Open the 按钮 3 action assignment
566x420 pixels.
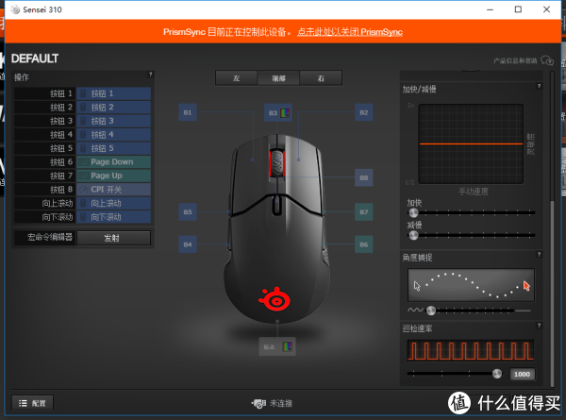113,121
